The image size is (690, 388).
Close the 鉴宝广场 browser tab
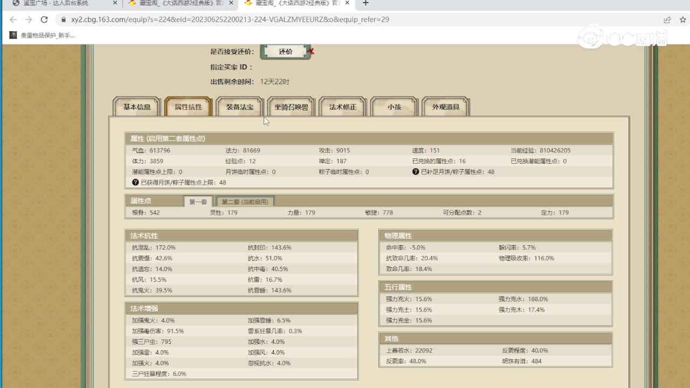115,3
